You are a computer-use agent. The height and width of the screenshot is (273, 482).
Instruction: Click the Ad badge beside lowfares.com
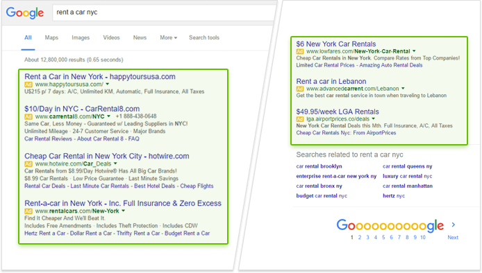click(x=300, y=51)
